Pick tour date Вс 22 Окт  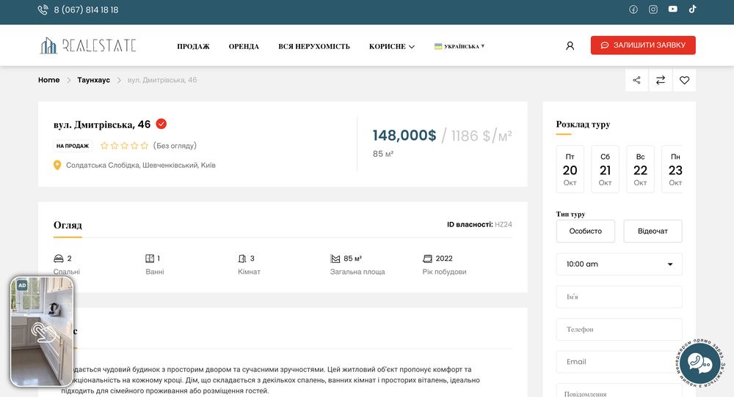pyautogui.click(x=640, y=169)
